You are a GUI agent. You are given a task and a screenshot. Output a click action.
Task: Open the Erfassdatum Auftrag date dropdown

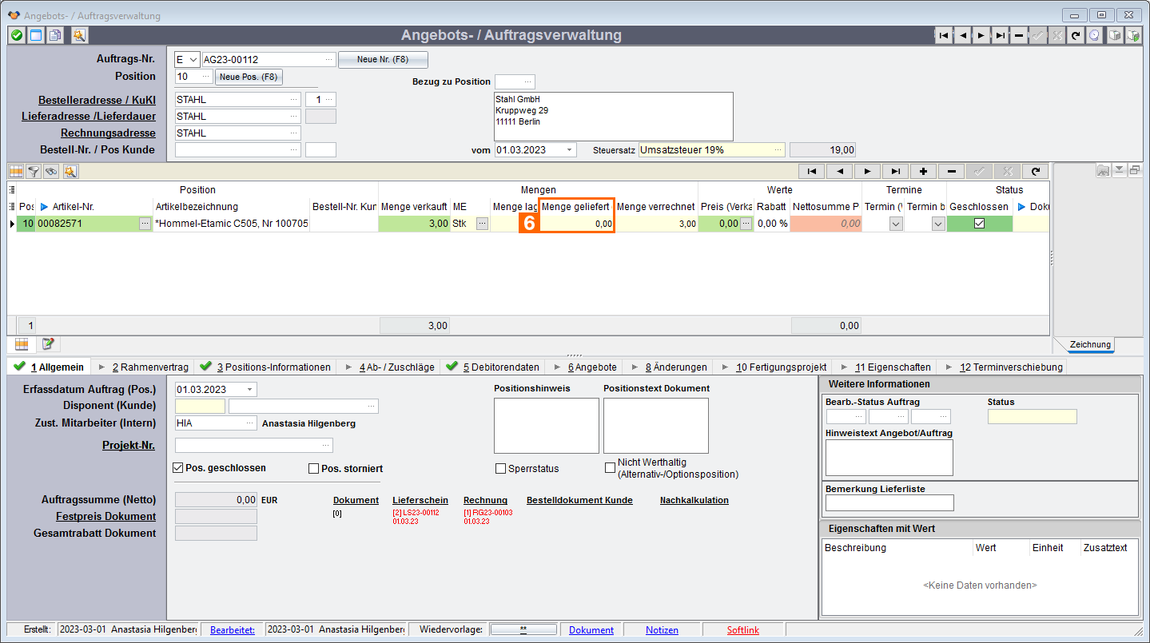[251, 389]
